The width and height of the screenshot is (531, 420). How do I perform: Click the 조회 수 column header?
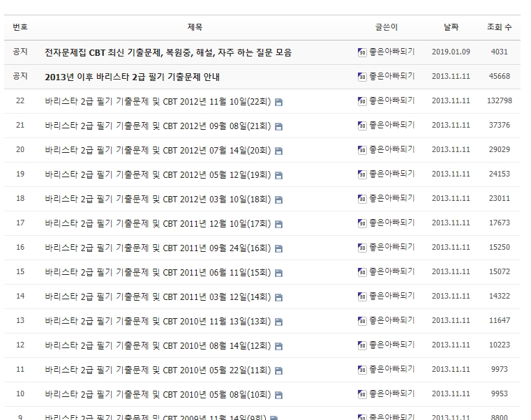pyautogui.click(x=499, y=27)
